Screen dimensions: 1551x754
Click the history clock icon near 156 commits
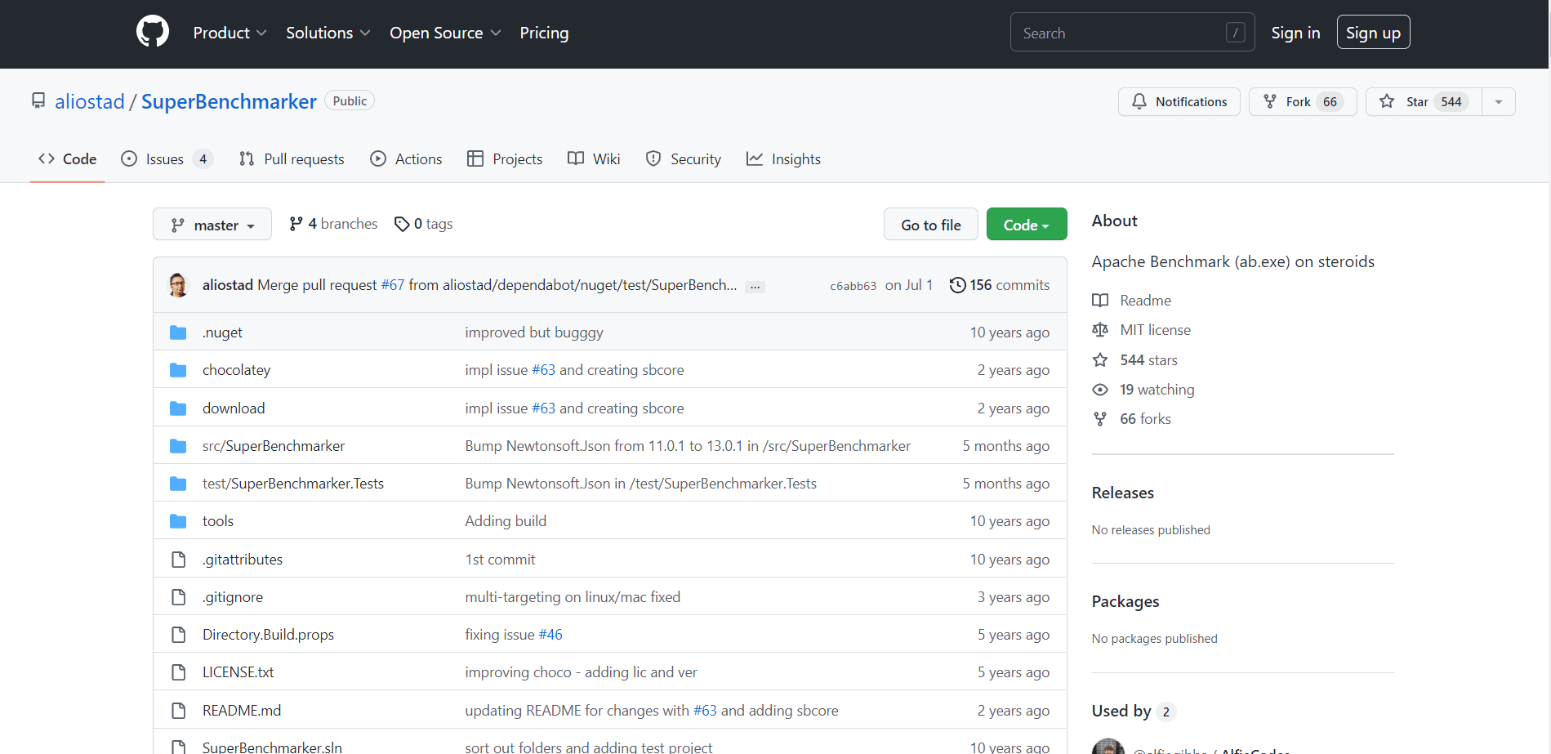[x=957, y=285]
